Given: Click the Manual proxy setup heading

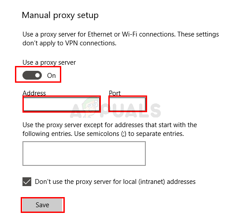Looking at the screenshot, I should [60, 15].
